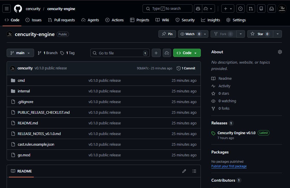290x188 pixels.
Task: Open pull requests icon in top header
Action: 250,9
